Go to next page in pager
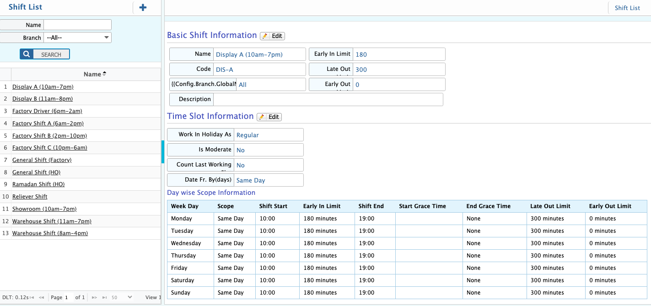This screenshot has height=306, width=651. tap(94, 297)
